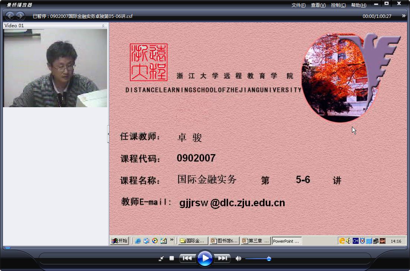Maximize the 景桥播放器 window
Viewport: 410px width, 271px height.
click(387, 4)
